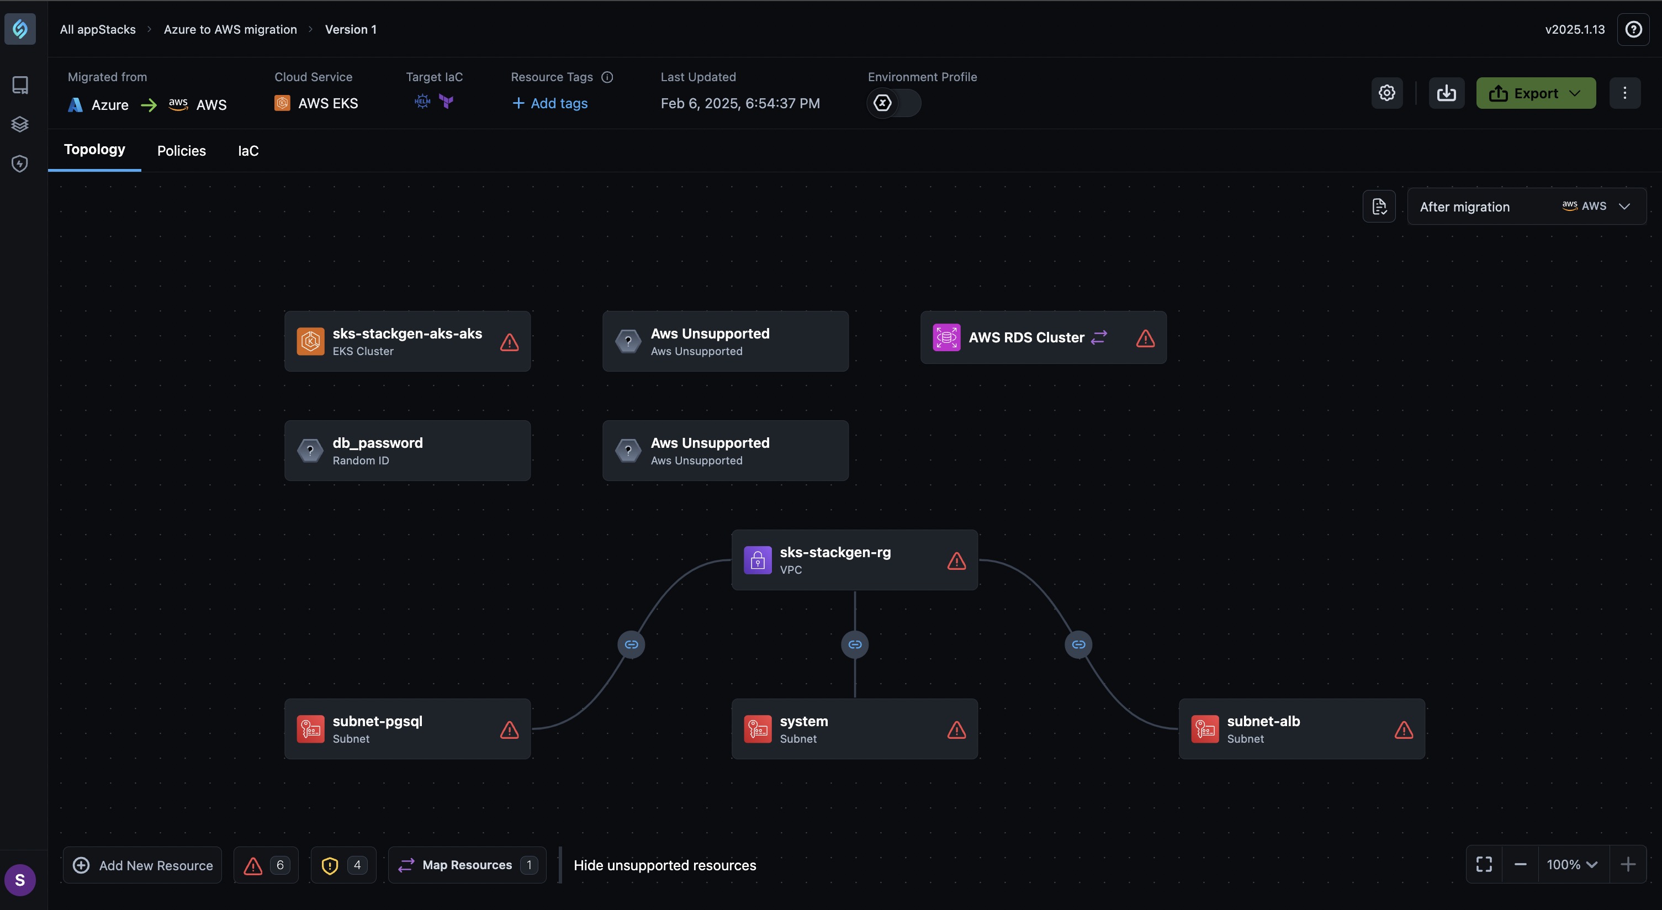This screenshot has width=1662, height=910.
Task: Select the system Subnet node
Action: click(x=854, y=729)
